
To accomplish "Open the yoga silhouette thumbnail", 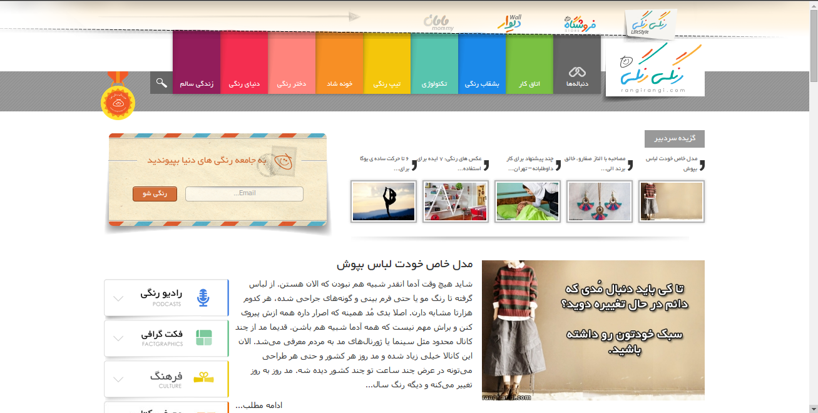I will 384,201.
